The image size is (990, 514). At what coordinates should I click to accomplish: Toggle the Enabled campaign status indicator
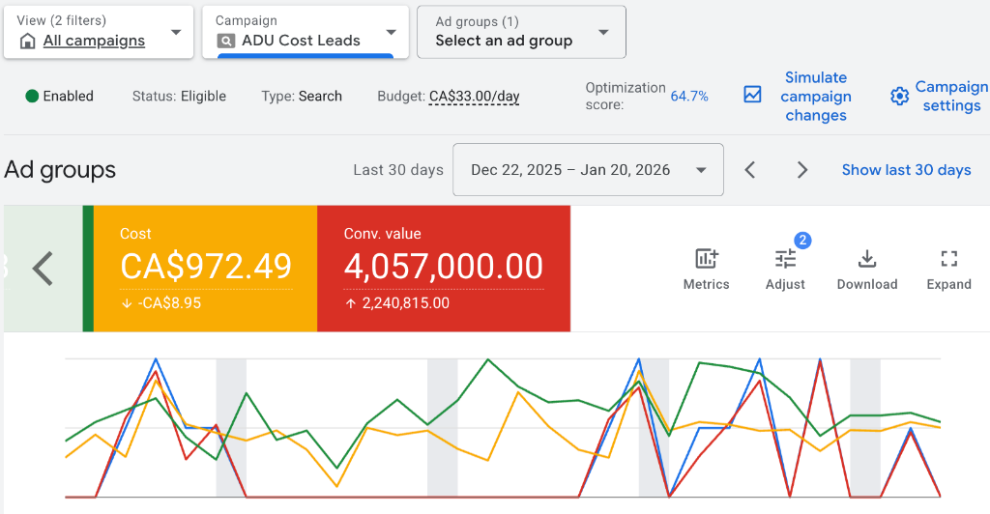[33, 96]
